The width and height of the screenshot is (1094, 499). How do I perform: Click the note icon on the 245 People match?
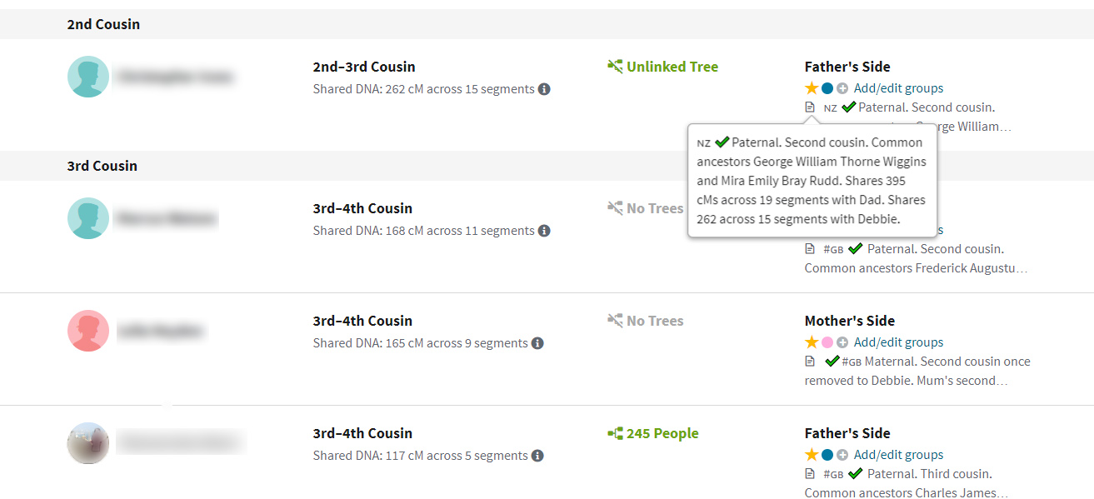pos(810,474)
